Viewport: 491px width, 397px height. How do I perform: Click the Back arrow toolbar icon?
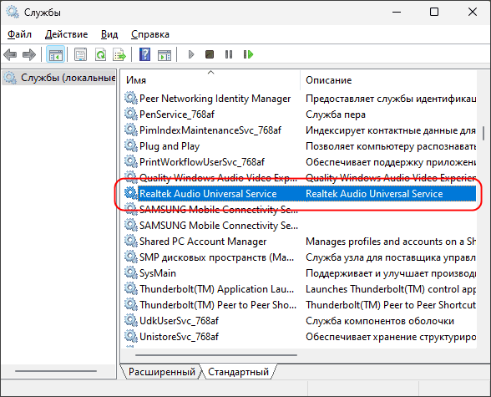(10, 55)
